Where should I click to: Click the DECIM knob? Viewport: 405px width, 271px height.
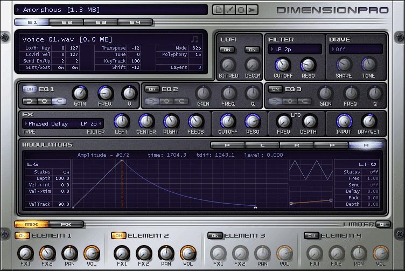click(253, 65)
